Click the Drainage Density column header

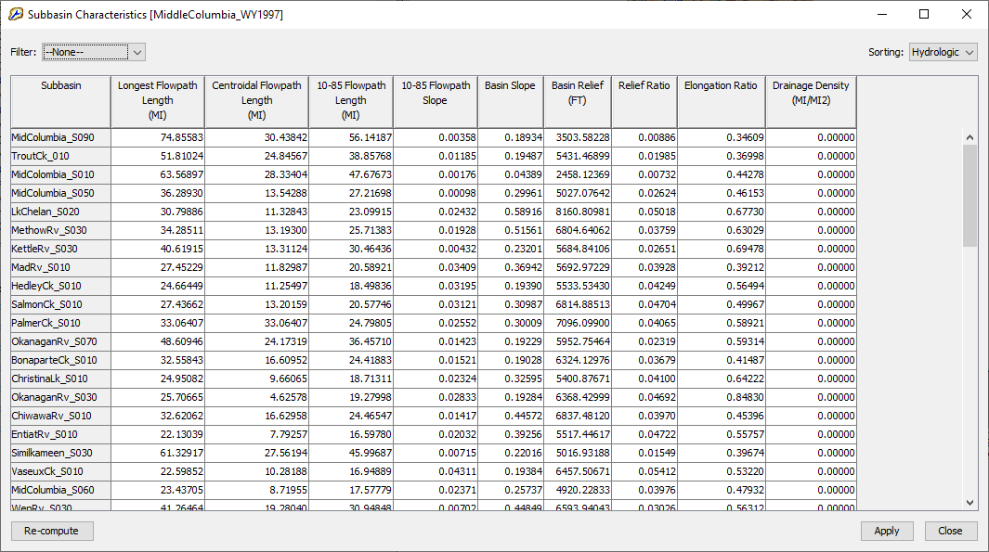(x=811, y=102)
